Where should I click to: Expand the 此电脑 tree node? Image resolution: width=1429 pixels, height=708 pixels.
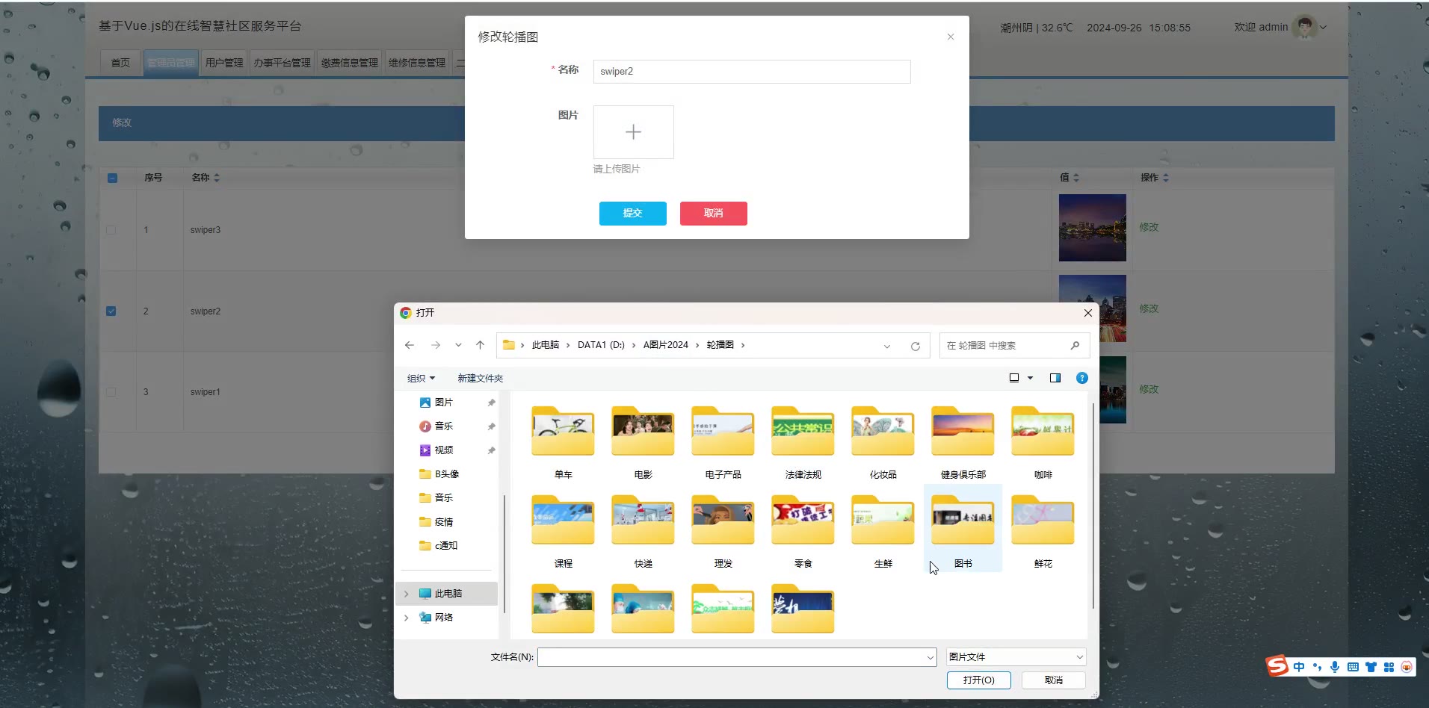point(407,594)
